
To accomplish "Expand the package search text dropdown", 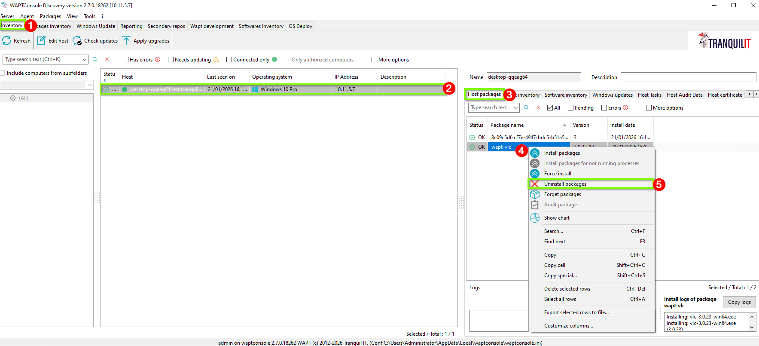I will (x=515, y=108).
